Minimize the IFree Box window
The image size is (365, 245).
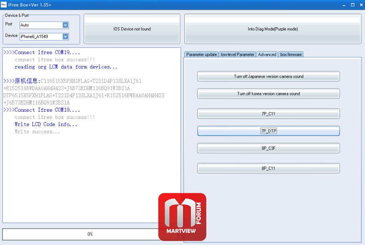point(344,5)
